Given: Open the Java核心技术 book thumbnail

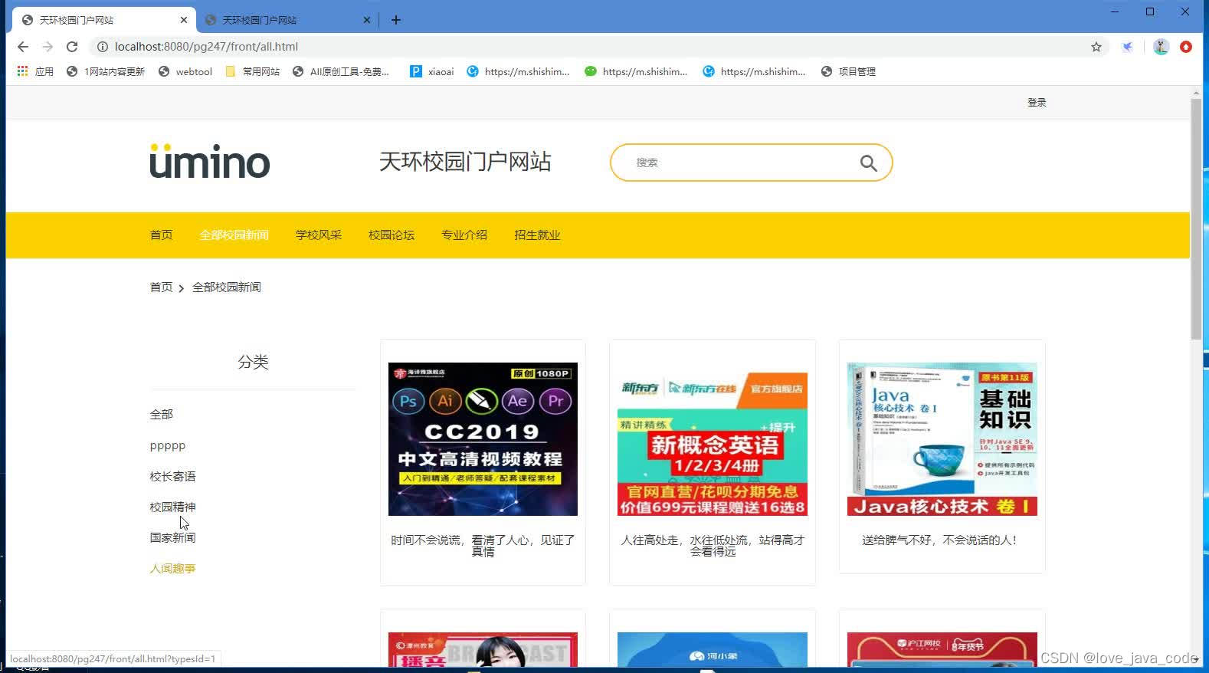Looking at the screenshot, I should pyautogui.click(x=942, y=439).
